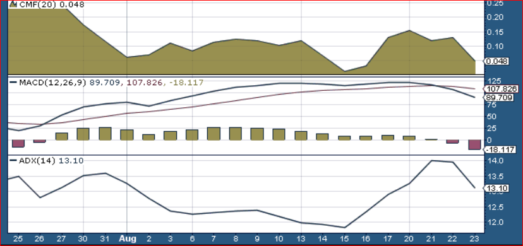Click the 0.048 CMF value flag

coord(497,61)
